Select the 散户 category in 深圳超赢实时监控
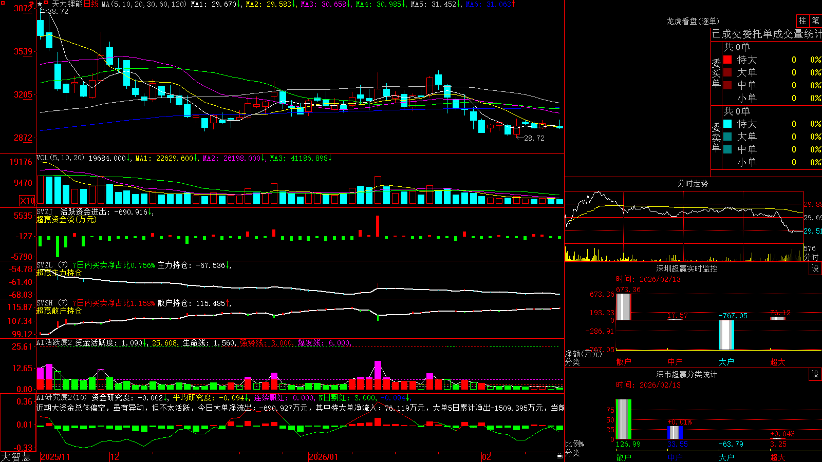 tap(624, 362)
